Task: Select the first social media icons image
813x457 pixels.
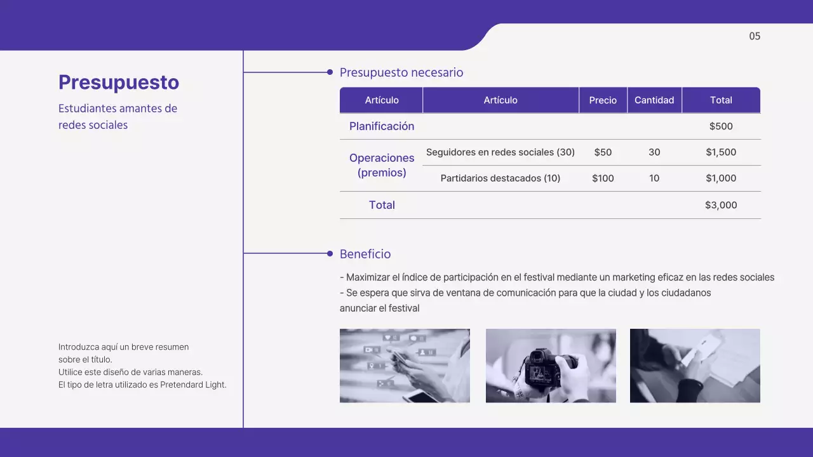Action: pyautogui.click(x=405, y=365)
